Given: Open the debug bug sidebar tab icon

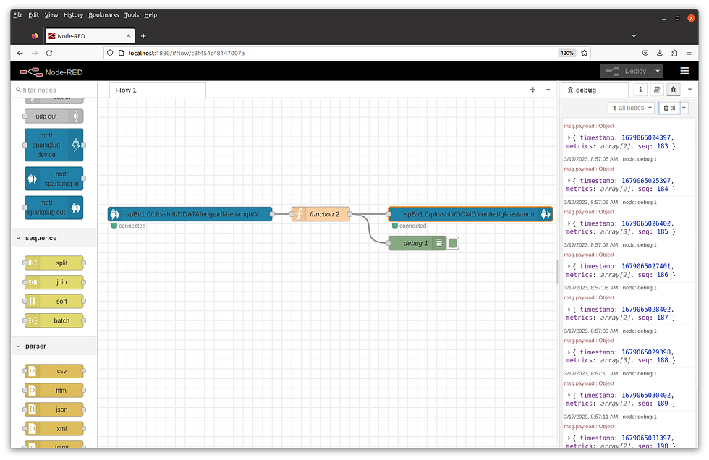Looking at the screenshot, I should 674,90.
